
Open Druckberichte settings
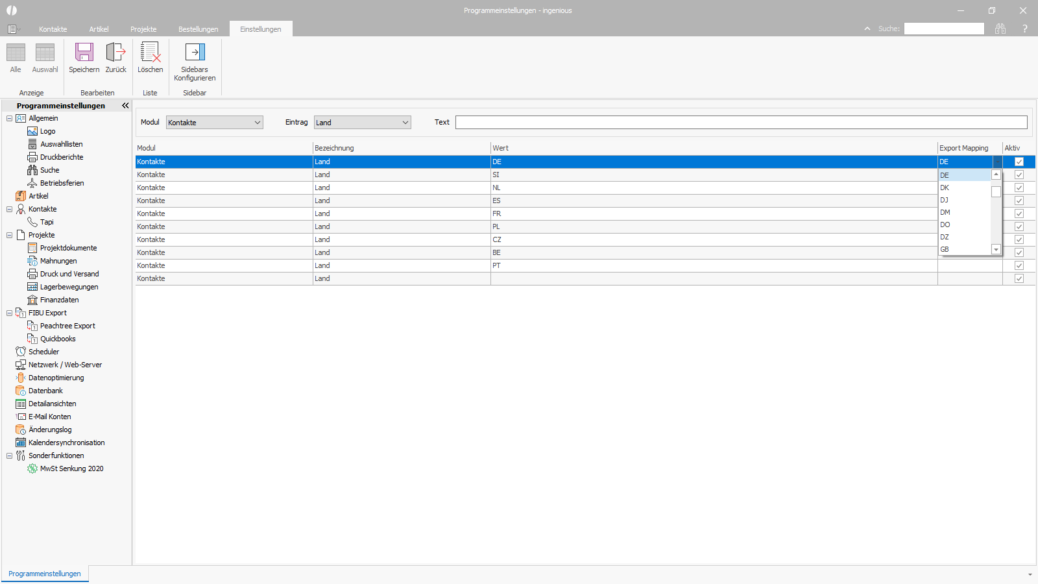[62, 157]
